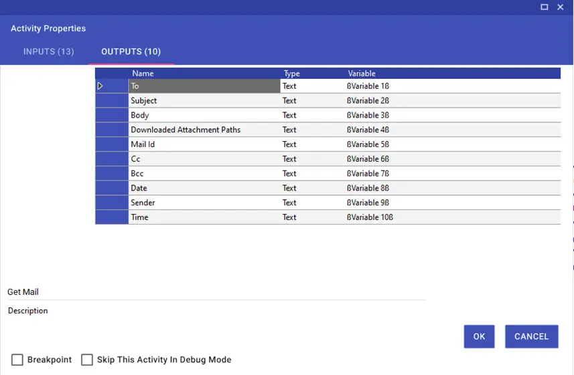Viewport: 574px width, 375px height.
Task: Pick the Type cell for Date row
Action: [x=312, y=189]
